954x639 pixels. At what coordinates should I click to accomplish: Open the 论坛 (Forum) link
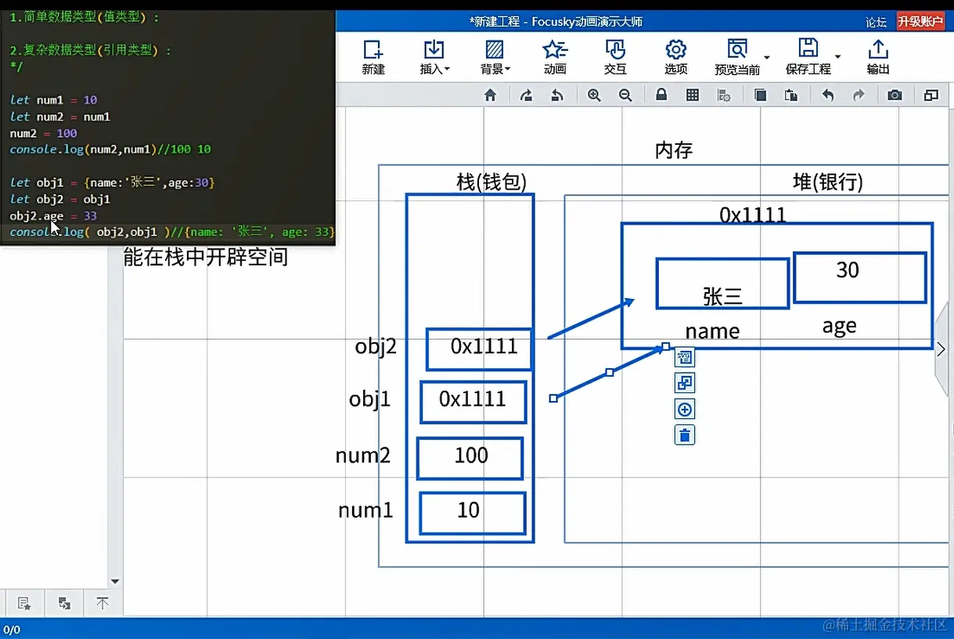(877, 22)
